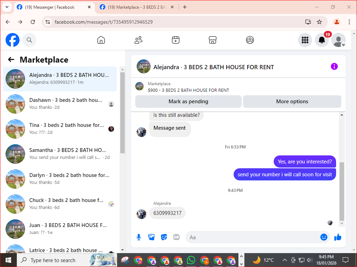The width and height of the screenshot is (357, 267).
Task: Choose a sticker icon
Action: click(164, 237)
